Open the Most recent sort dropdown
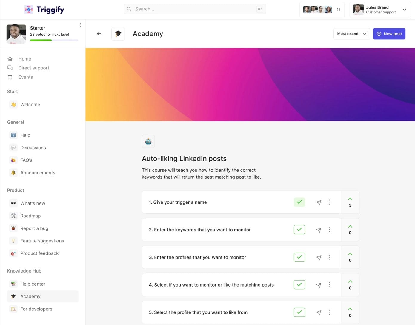The image size is (415, 325). [x=351, y=34]
